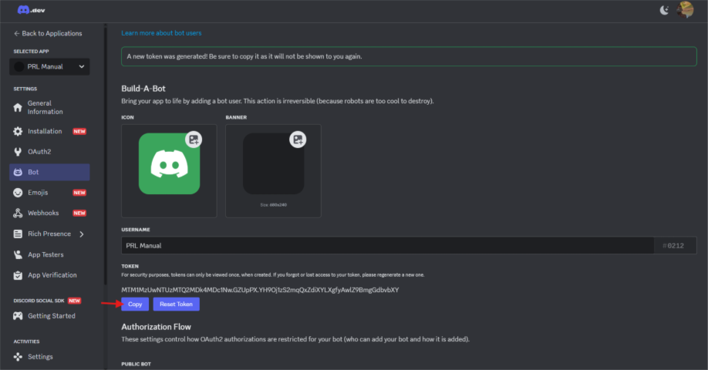
Task: Click the PRL Manual username field
Action: point(387,245)
